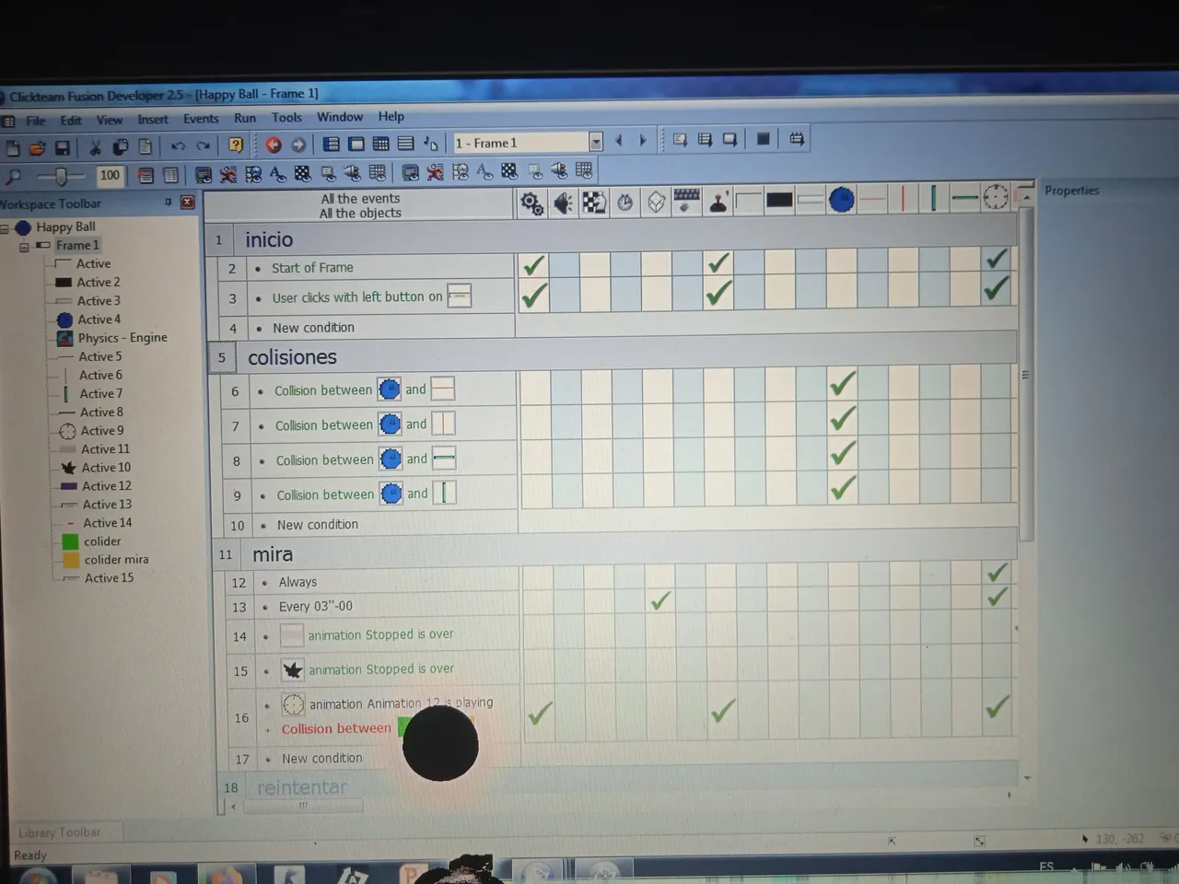Click the Cut scissors icon
Screen dimensions: 1179x884
click(x=95, y=146)
